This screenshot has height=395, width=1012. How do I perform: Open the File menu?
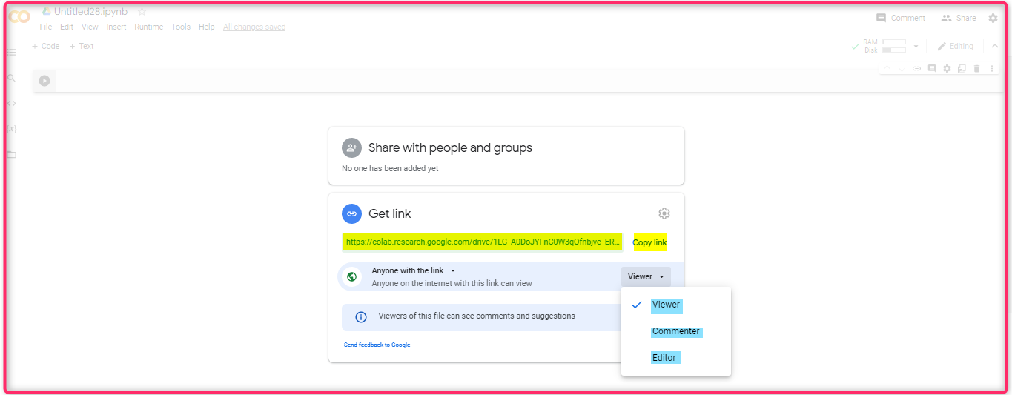click(x=46, y=27)
